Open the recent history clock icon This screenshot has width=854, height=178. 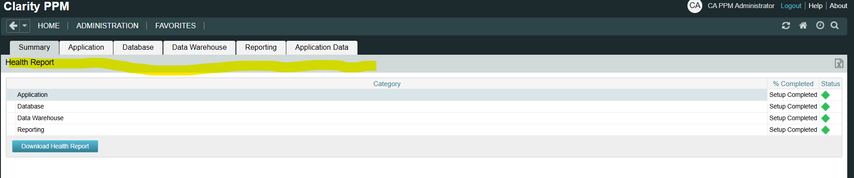tap(820, 26)
